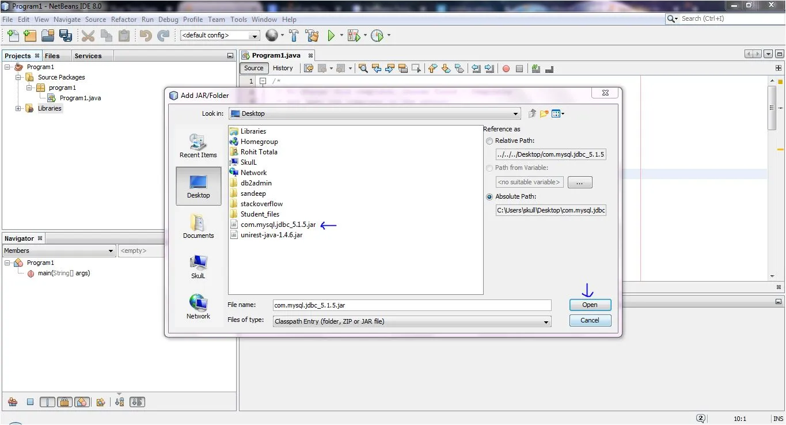Expand the Libraries node in Projects tree

[x=18, y=109]
